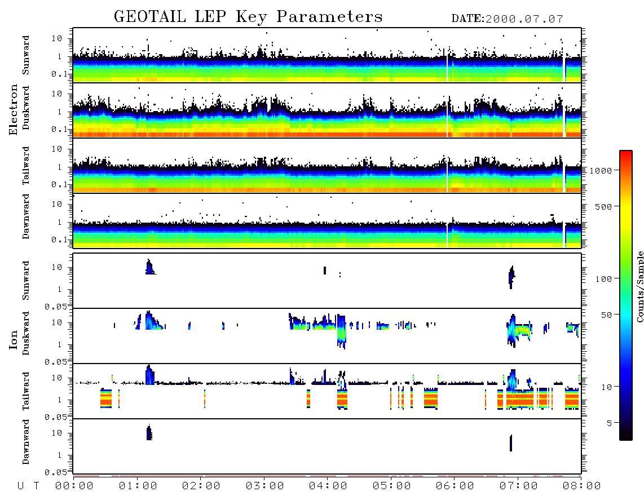Click the 1000 colorbar tick label
The height and width of the screenshot is (496, 644).
tap(601, 171)
